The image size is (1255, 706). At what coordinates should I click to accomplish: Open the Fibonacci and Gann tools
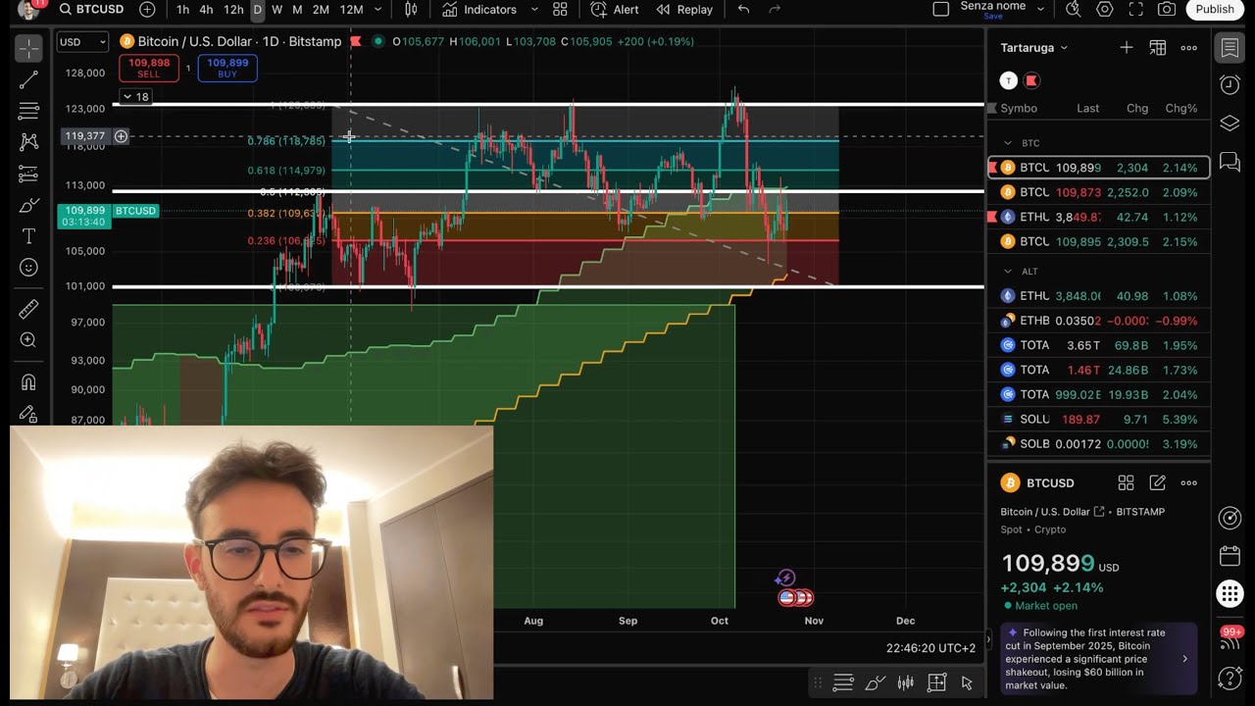[x=28, y=111]
